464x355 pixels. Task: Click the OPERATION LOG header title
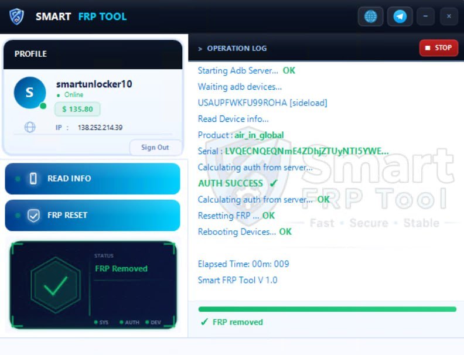[237, 48]
